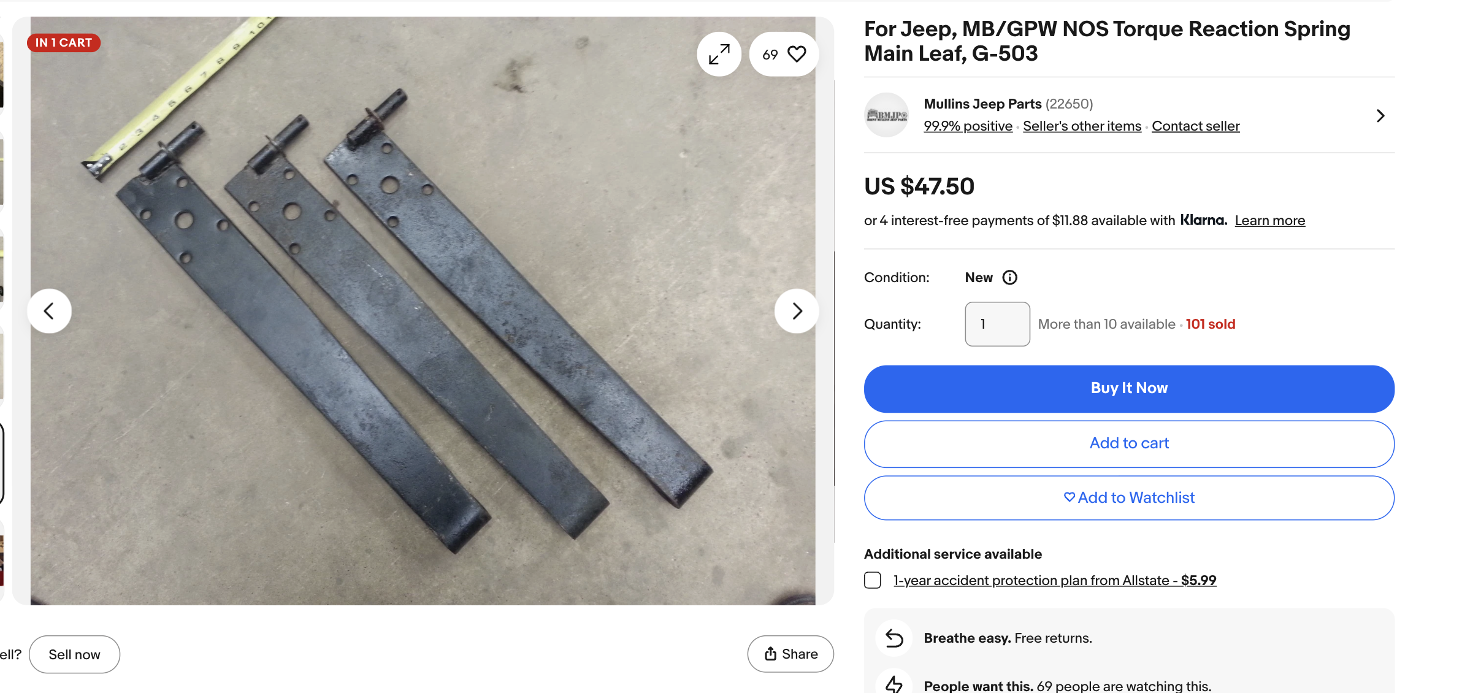This screenshot has height=693, width=1462.
Task: Click the Mullins Jeep Parts seller logo
Action: point(886,115)
